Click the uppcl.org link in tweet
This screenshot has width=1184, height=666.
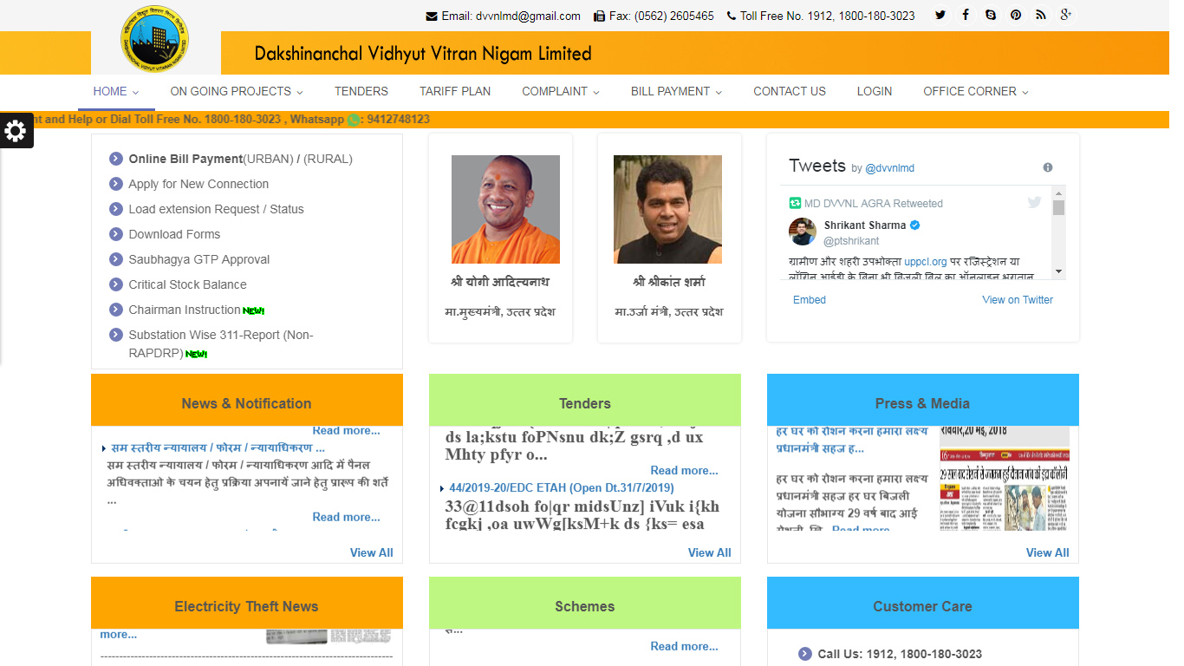pos(926,261)
